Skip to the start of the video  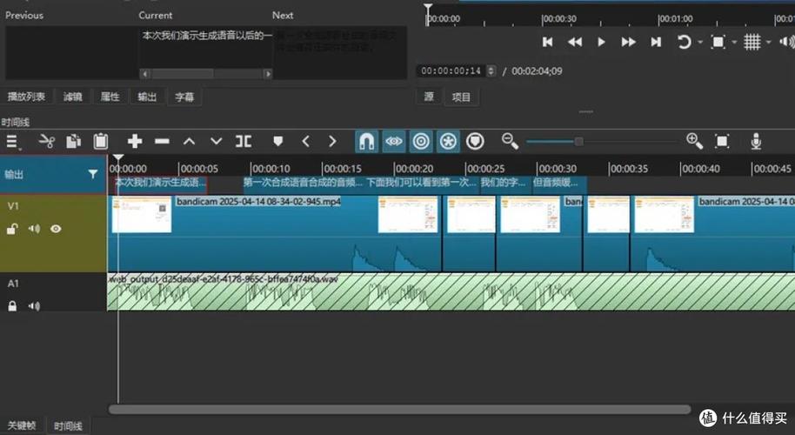click(x=548, y=42)
